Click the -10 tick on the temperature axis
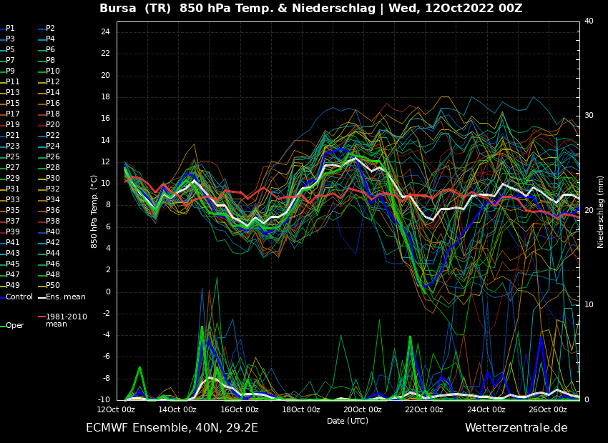 click(104, 399)
